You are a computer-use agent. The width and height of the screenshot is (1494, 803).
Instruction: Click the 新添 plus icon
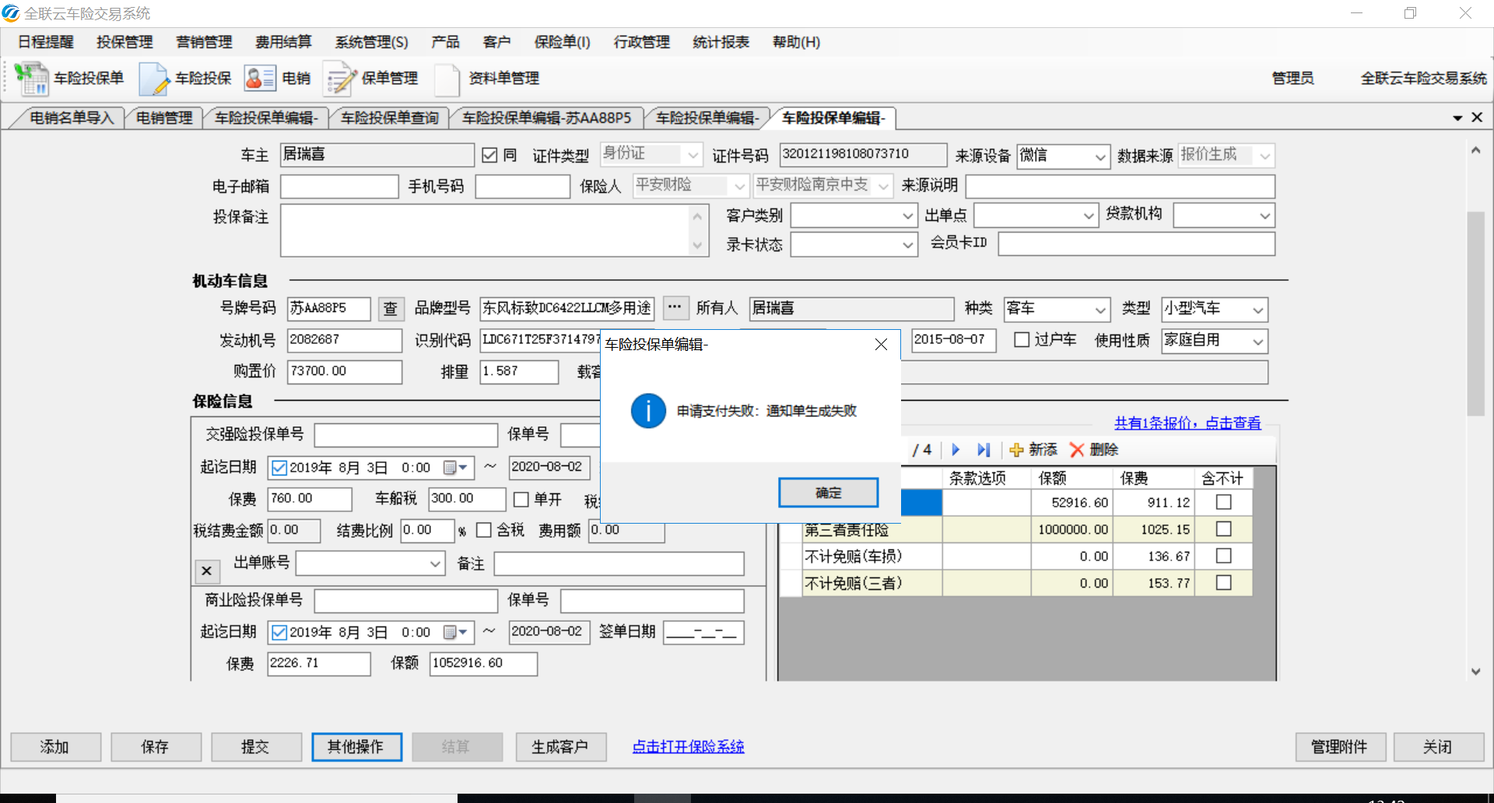(x=1016, y=450)
